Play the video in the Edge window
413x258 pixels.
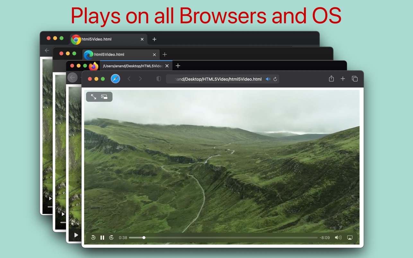point(63,214)
